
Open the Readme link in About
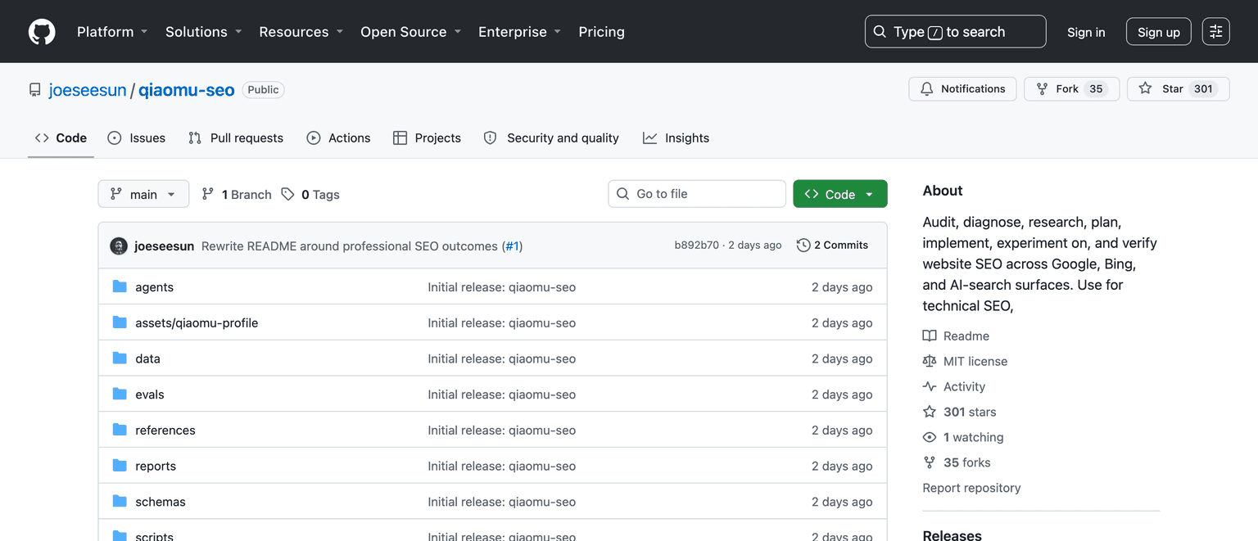tap(956, 336)
